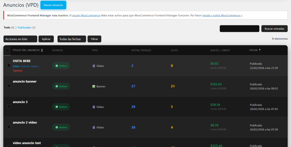Screen dimensions: 291x147
Task: Click green Activo status badge for OSITA BEBE
Action: [61, 66]
